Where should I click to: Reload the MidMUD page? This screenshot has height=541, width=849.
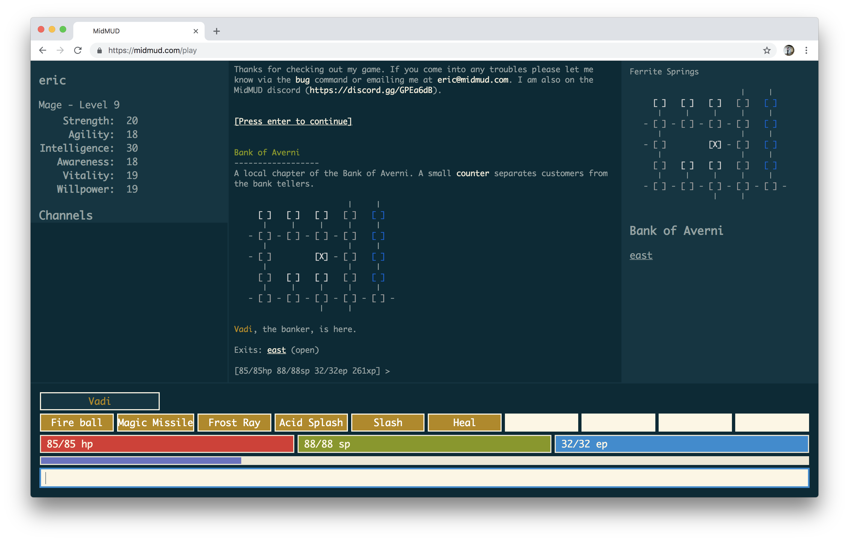click(x=78, y=50)
